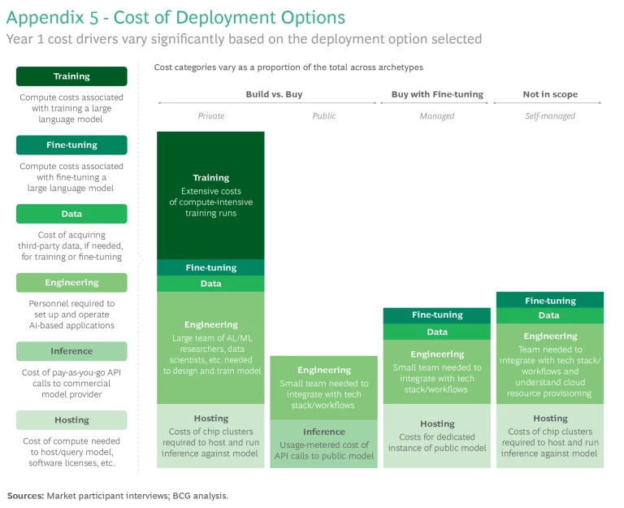Image resolution: width=624 pixels, height=508 pixels.
Task: Select the Buy with Fine-tuning header
Action: (437, 94)
